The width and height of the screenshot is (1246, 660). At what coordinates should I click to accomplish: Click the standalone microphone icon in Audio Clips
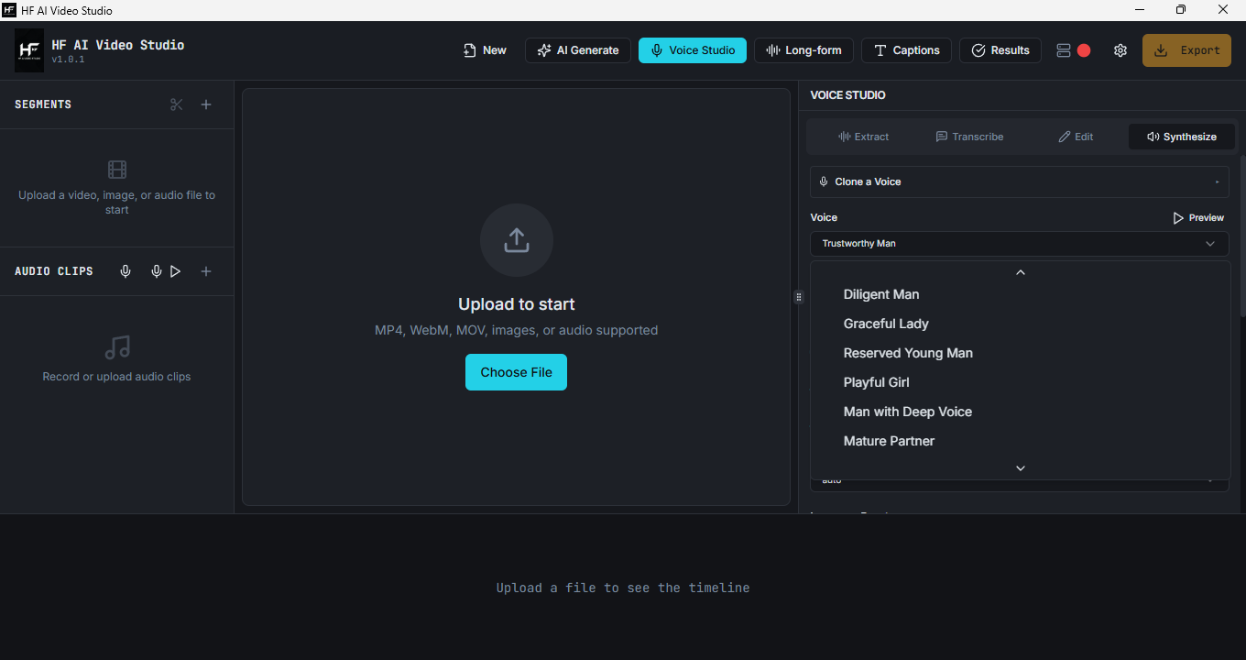point(126,271)
